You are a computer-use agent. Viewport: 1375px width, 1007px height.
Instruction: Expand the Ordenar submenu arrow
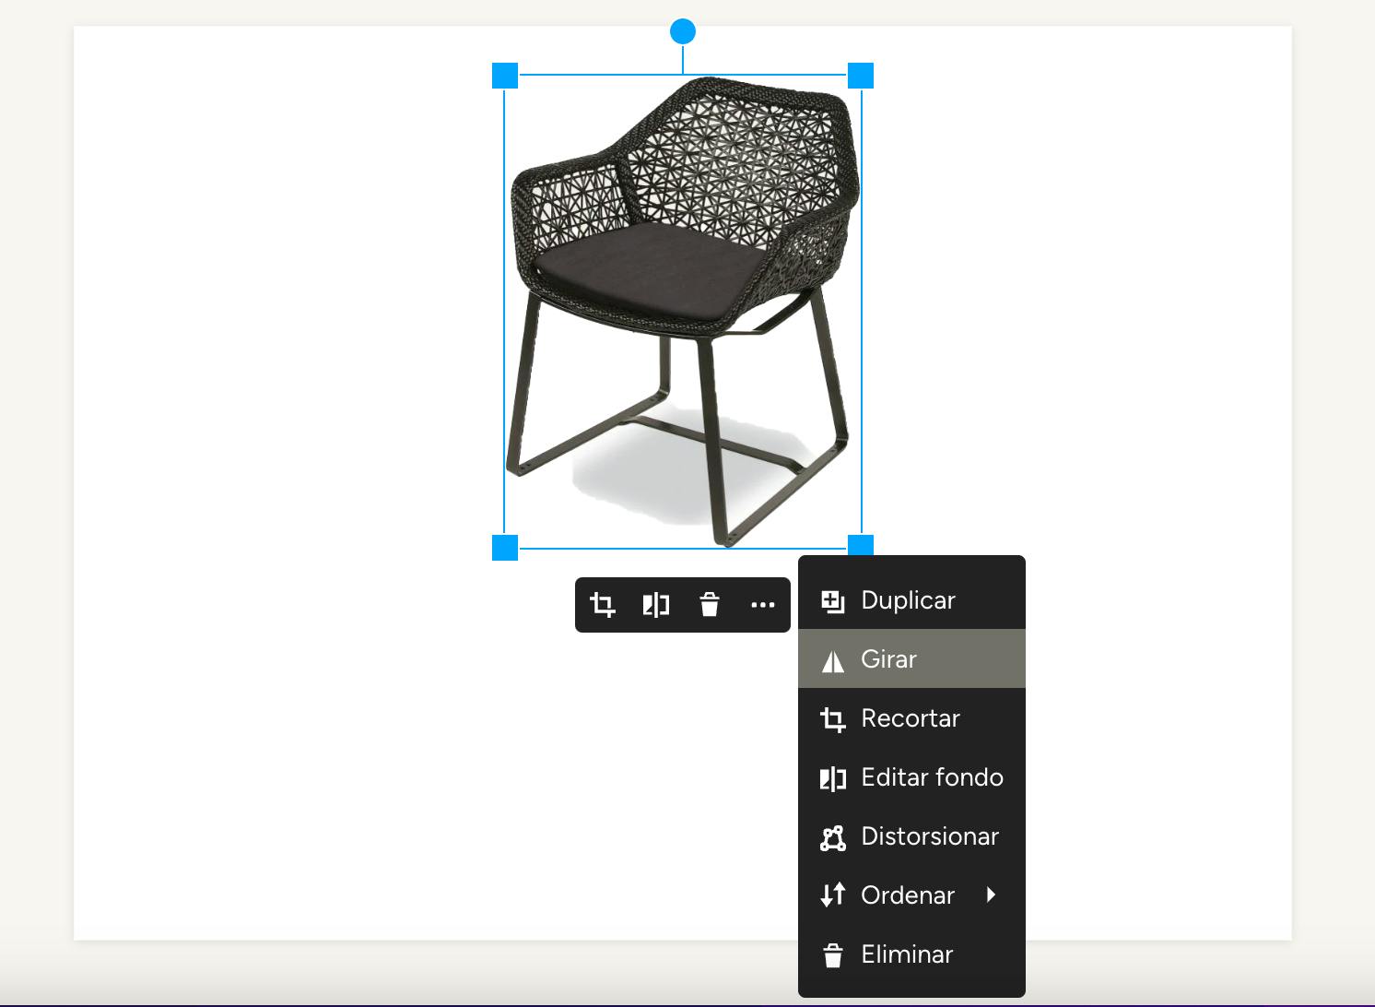click(991, 894)
